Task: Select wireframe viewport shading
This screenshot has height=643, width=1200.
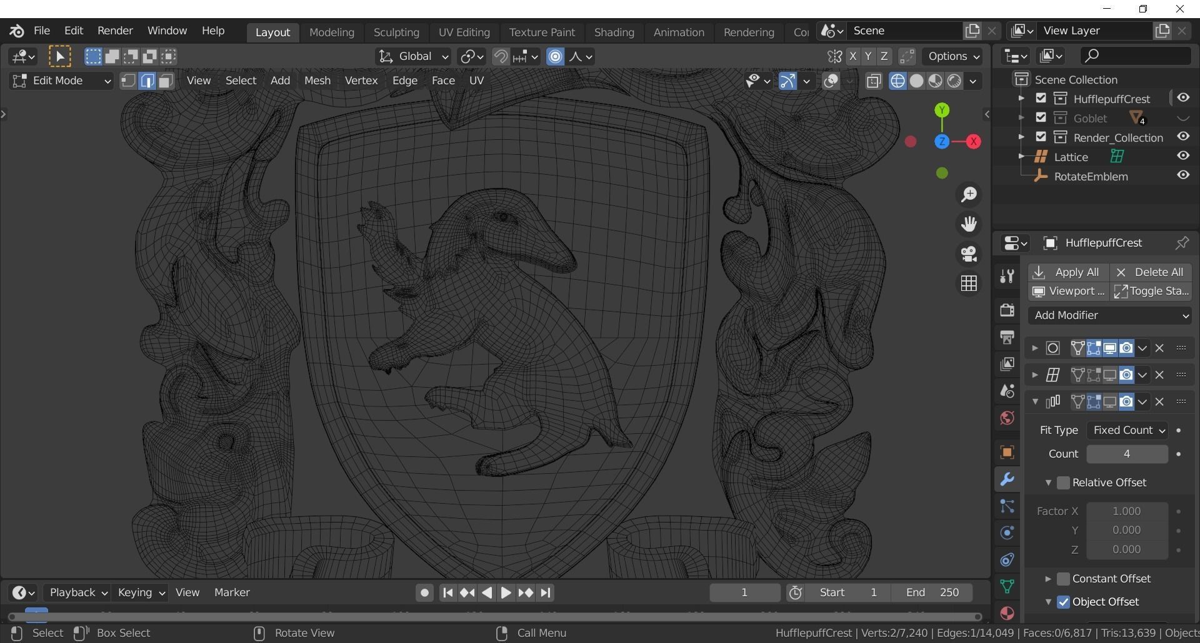Action: (x=897, y=81)
